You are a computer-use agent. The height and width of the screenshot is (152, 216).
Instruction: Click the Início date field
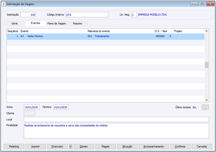tap(32, 107)
